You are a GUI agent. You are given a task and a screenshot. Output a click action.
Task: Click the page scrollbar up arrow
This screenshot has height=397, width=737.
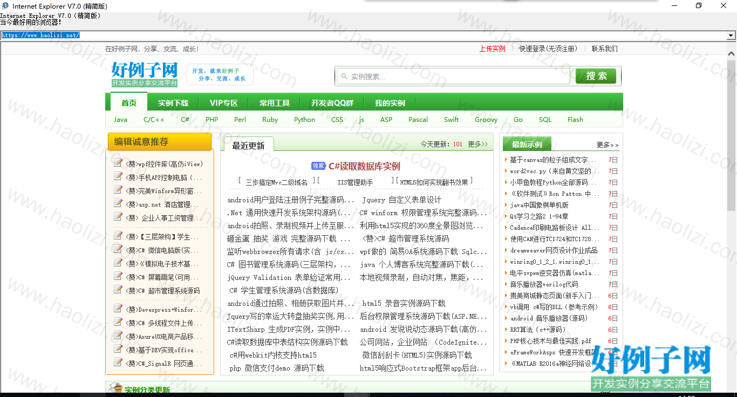click(732, 54)
